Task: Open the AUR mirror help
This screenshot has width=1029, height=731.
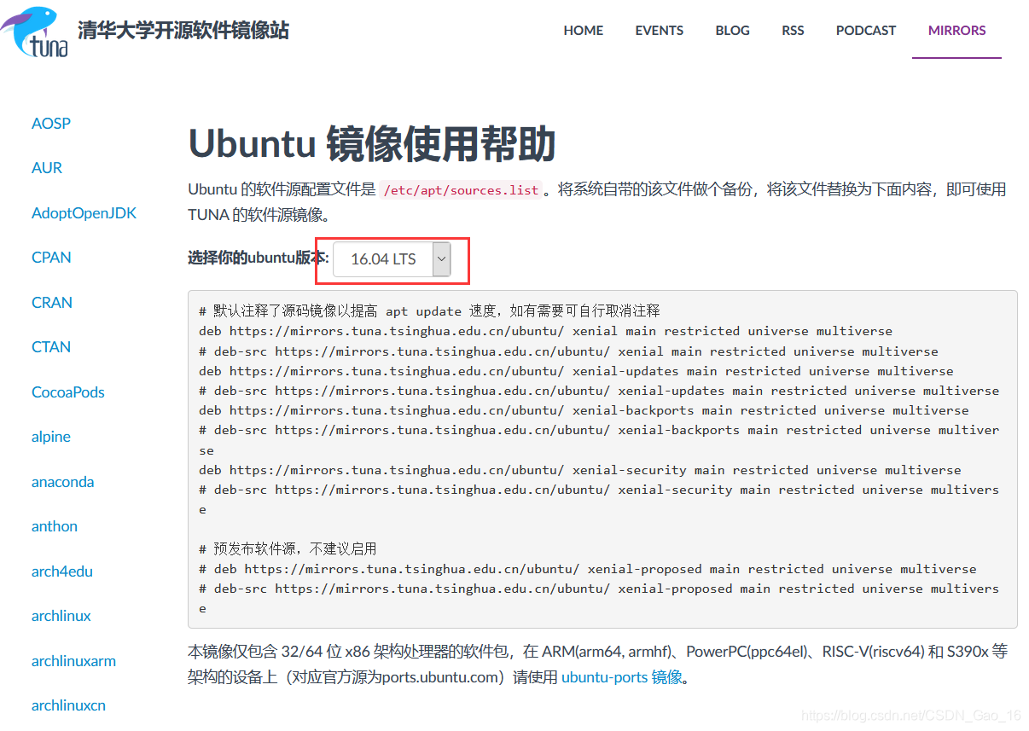Action: [47, 168]
